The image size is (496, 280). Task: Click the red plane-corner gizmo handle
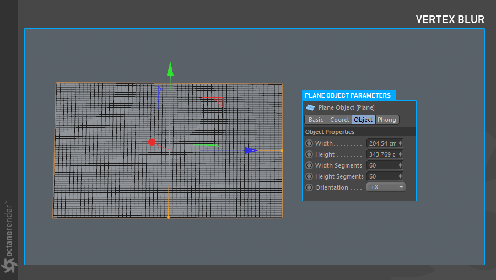tap(219, 101)
